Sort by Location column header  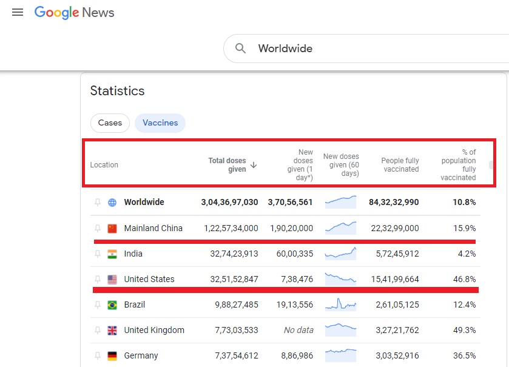coord(104,165)
